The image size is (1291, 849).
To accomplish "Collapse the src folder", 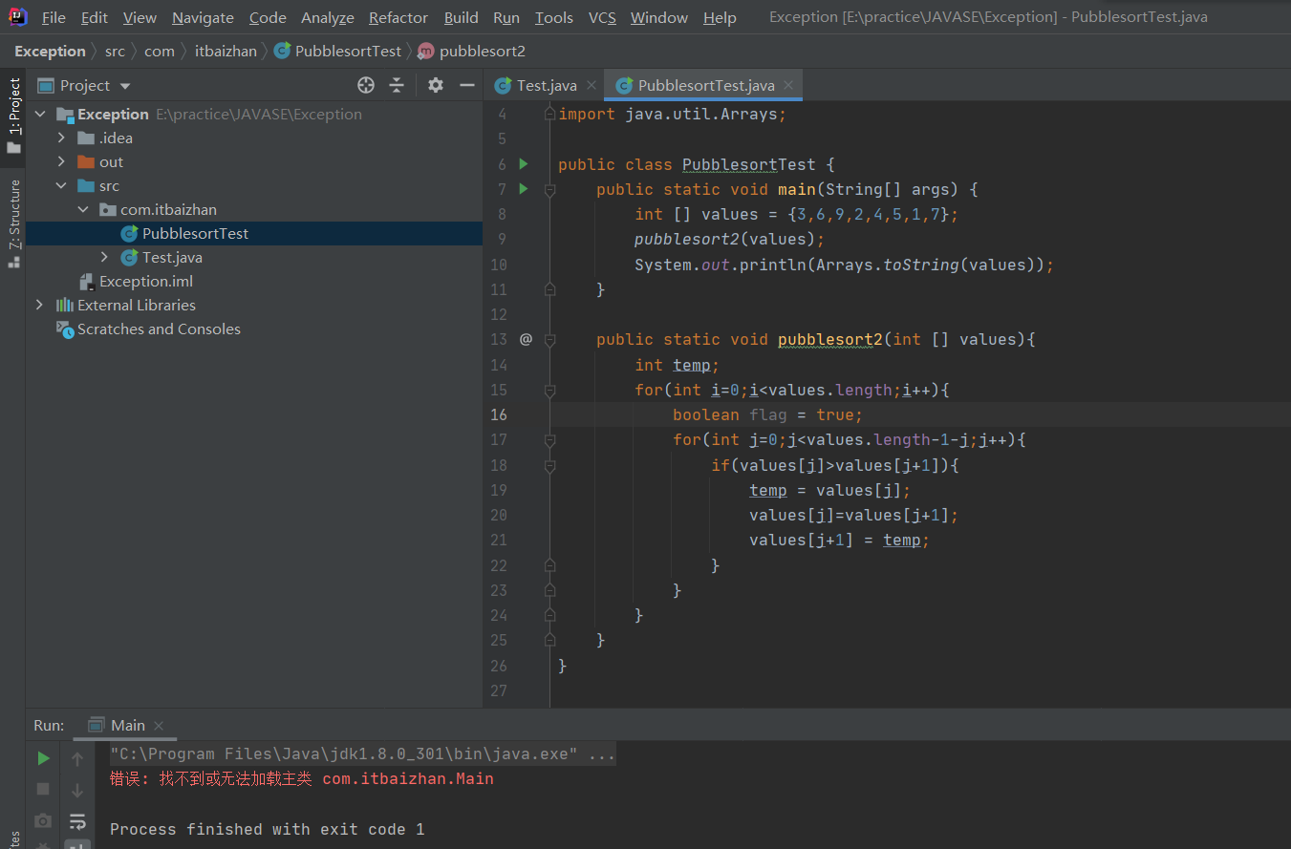I will coord(61,185).
